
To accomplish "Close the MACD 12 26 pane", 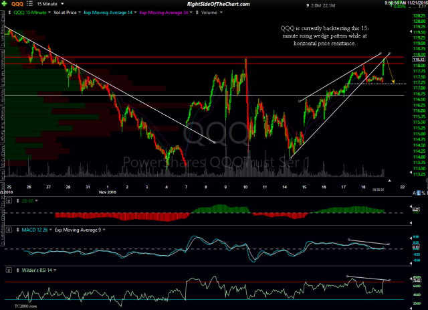I will 9,230.
